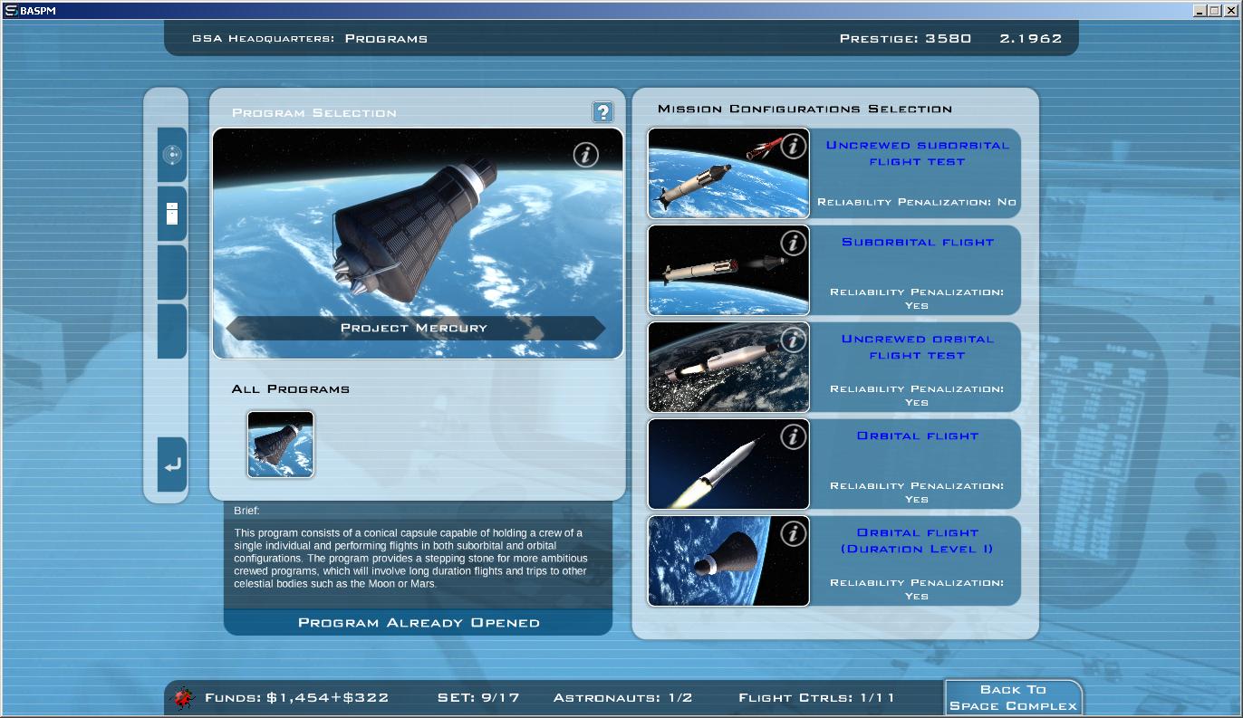
Task: Open the Orbital flight title link
Action: (917, 436)
